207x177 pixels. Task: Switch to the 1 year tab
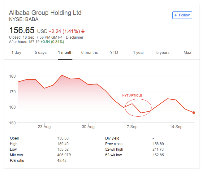[x=139, y=53]
